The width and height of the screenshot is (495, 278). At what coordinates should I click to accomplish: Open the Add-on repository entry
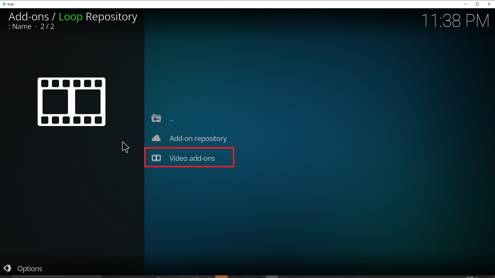(x=198, y=138)
